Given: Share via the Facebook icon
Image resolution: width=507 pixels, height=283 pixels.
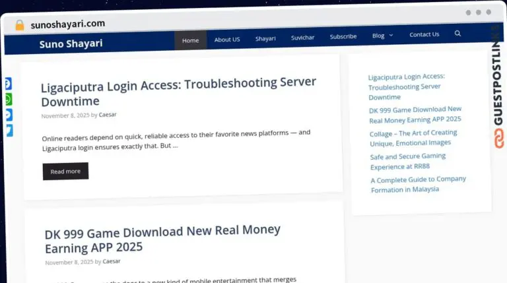Looking at the screenshot, I should coord(7,84).
